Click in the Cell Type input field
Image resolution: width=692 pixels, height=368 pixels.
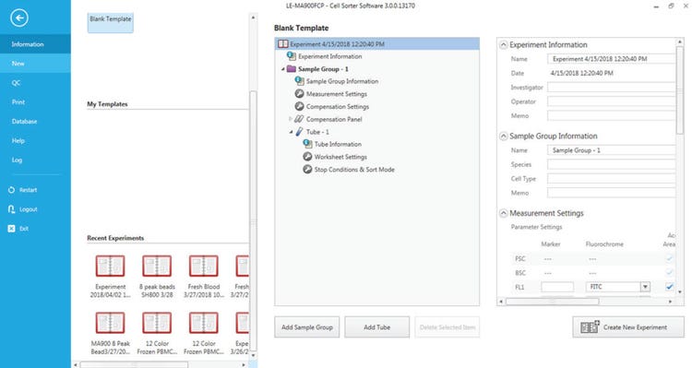(x=611, y=179)
